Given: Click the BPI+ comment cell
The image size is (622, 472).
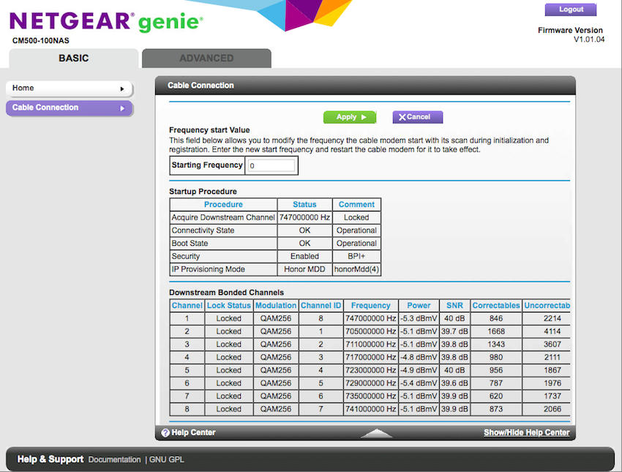Looking at the screenshot, I should 356,256.
